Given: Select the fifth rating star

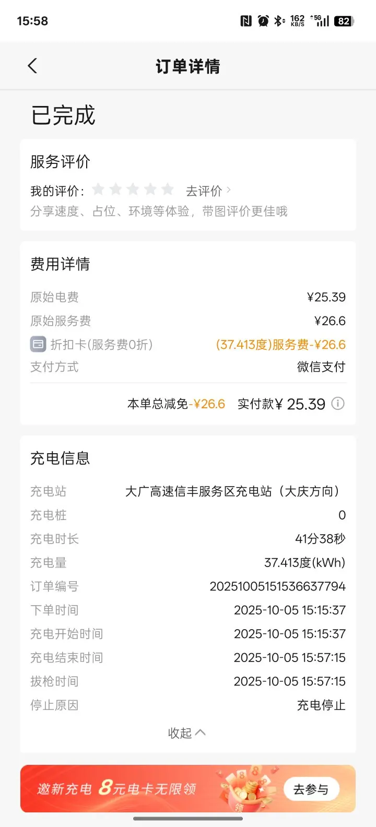Looking at the screenshot, I should point(168,189).
